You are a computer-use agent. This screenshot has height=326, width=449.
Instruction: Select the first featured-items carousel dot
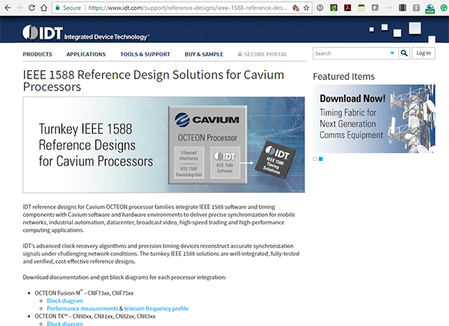pos(315,159)
